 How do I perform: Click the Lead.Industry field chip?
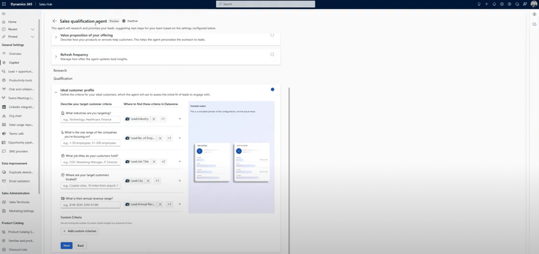137,119
